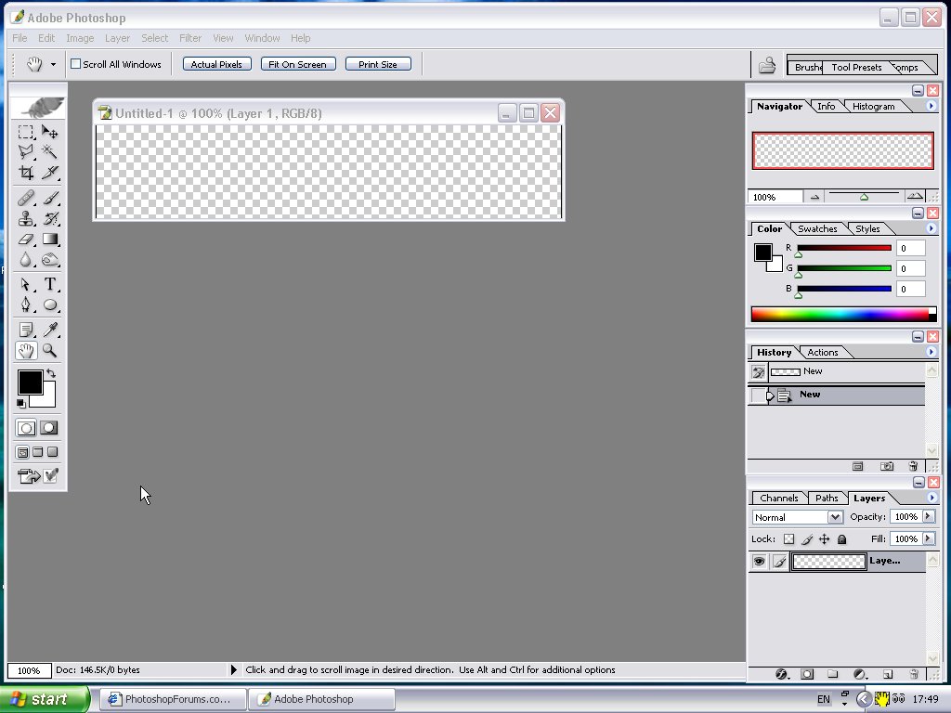The height and width of the screenshot is (713, 951).
Task: Toggle lock transparent pixels for layer
Action: (788, 539)
